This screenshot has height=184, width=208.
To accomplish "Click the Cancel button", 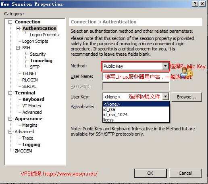I will point(185,173).
